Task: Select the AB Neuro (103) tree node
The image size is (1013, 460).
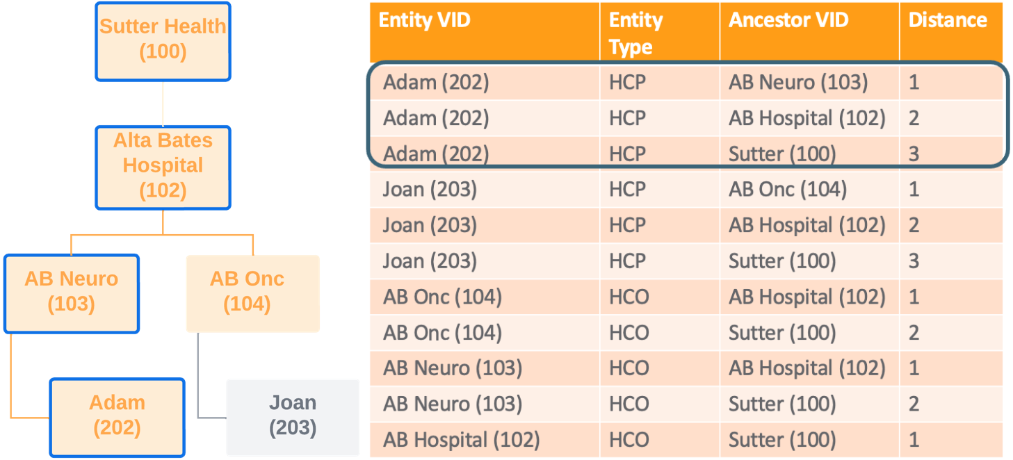Action: tap(71, 292)
